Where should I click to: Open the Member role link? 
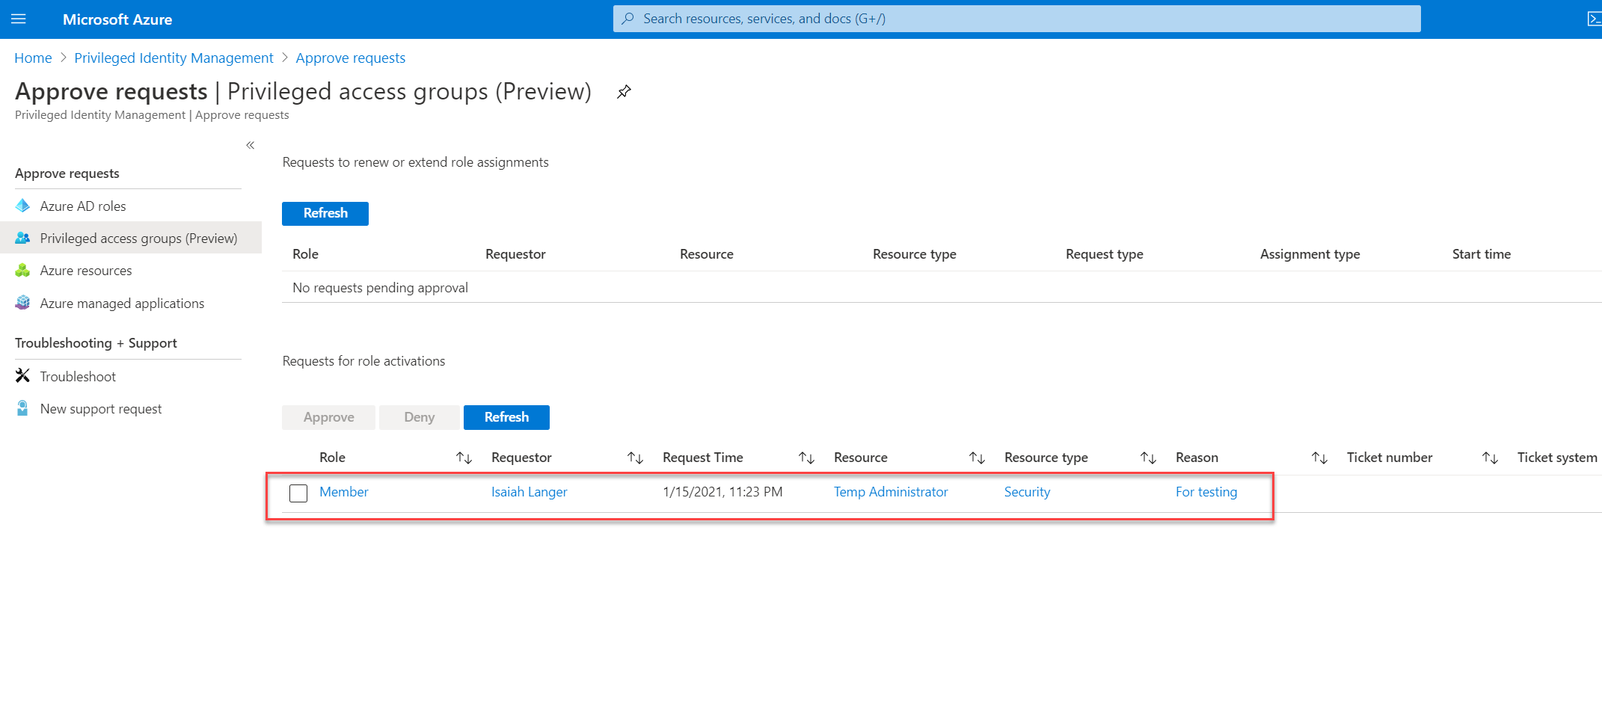[343, 492]
